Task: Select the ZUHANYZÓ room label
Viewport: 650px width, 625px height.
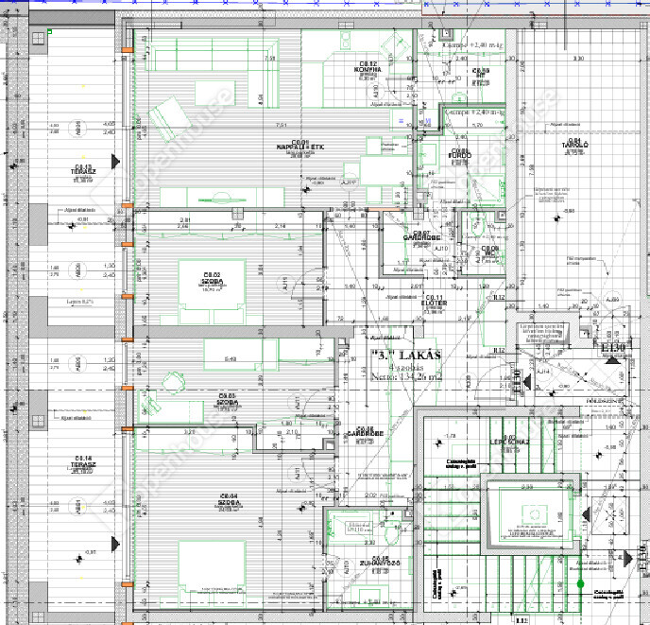Action: tap(382, 564)
